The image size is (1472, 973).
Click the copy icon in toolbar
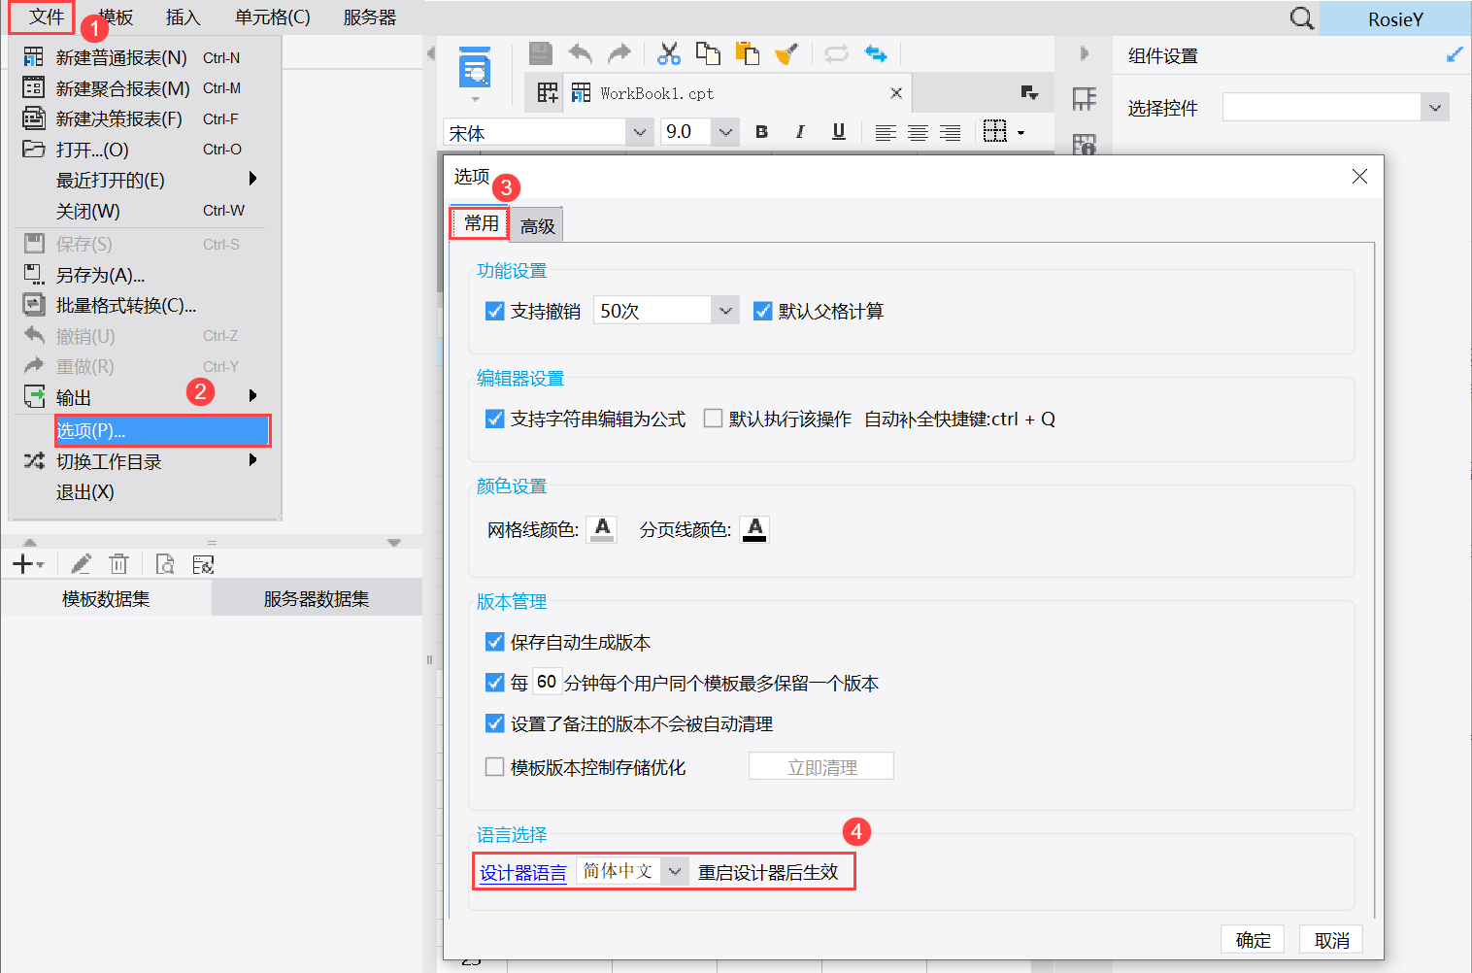point(708,53)
